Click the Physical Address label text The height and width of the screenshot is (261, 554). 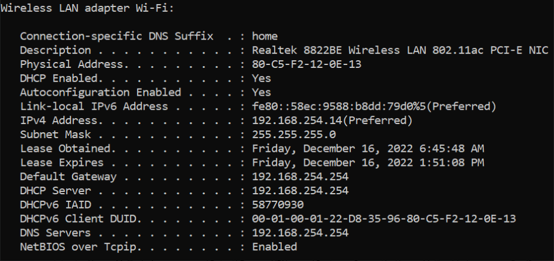[71, 64]
